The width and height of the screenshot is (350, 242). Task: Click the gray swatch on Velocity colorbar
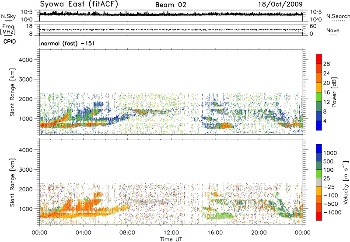click(319, 182)
